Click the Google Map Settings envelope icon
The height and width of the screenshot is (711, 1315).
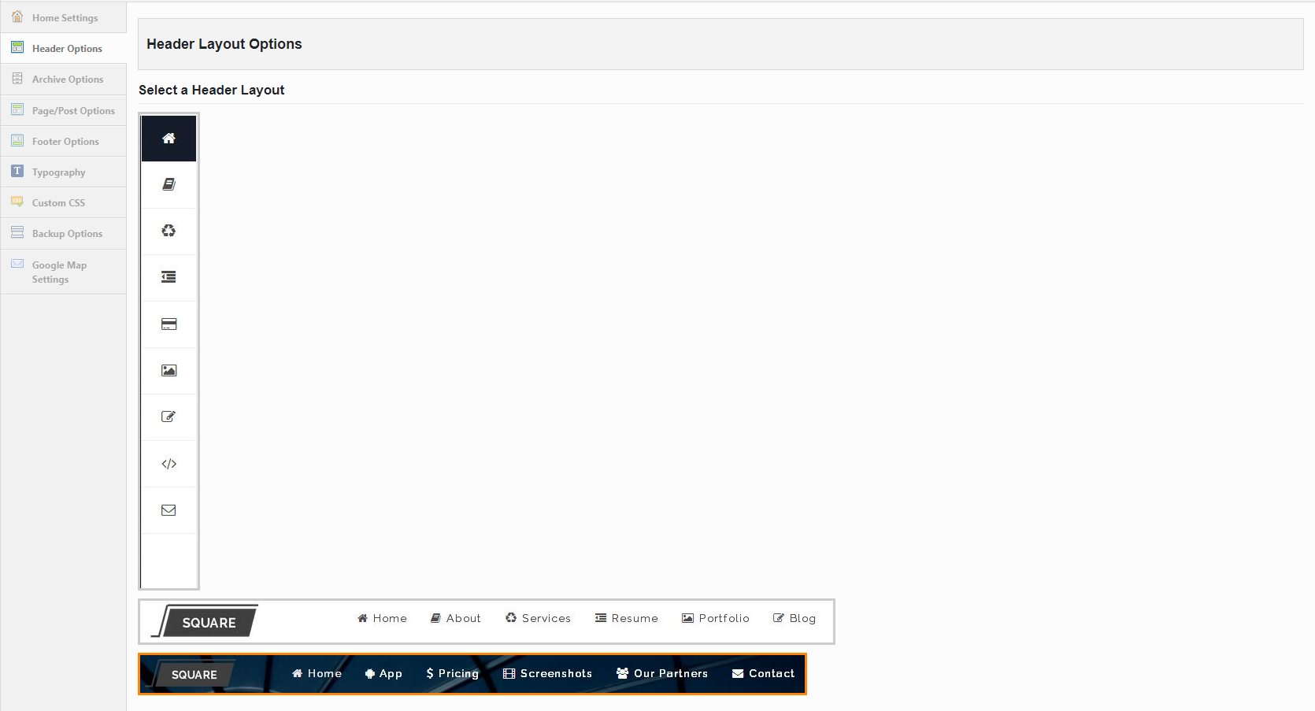pos(17,264)
